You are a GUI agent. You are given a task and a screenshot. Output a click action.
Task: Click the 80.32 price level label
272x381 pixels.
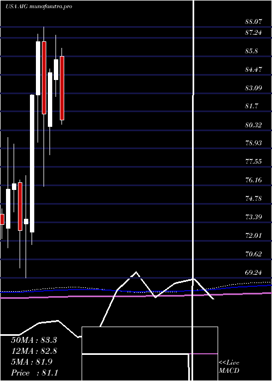(254, 125)
